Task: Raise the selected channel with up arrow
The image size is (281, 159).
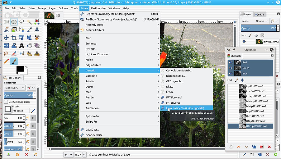Action: pyautogui.click(x=239, y=147)
